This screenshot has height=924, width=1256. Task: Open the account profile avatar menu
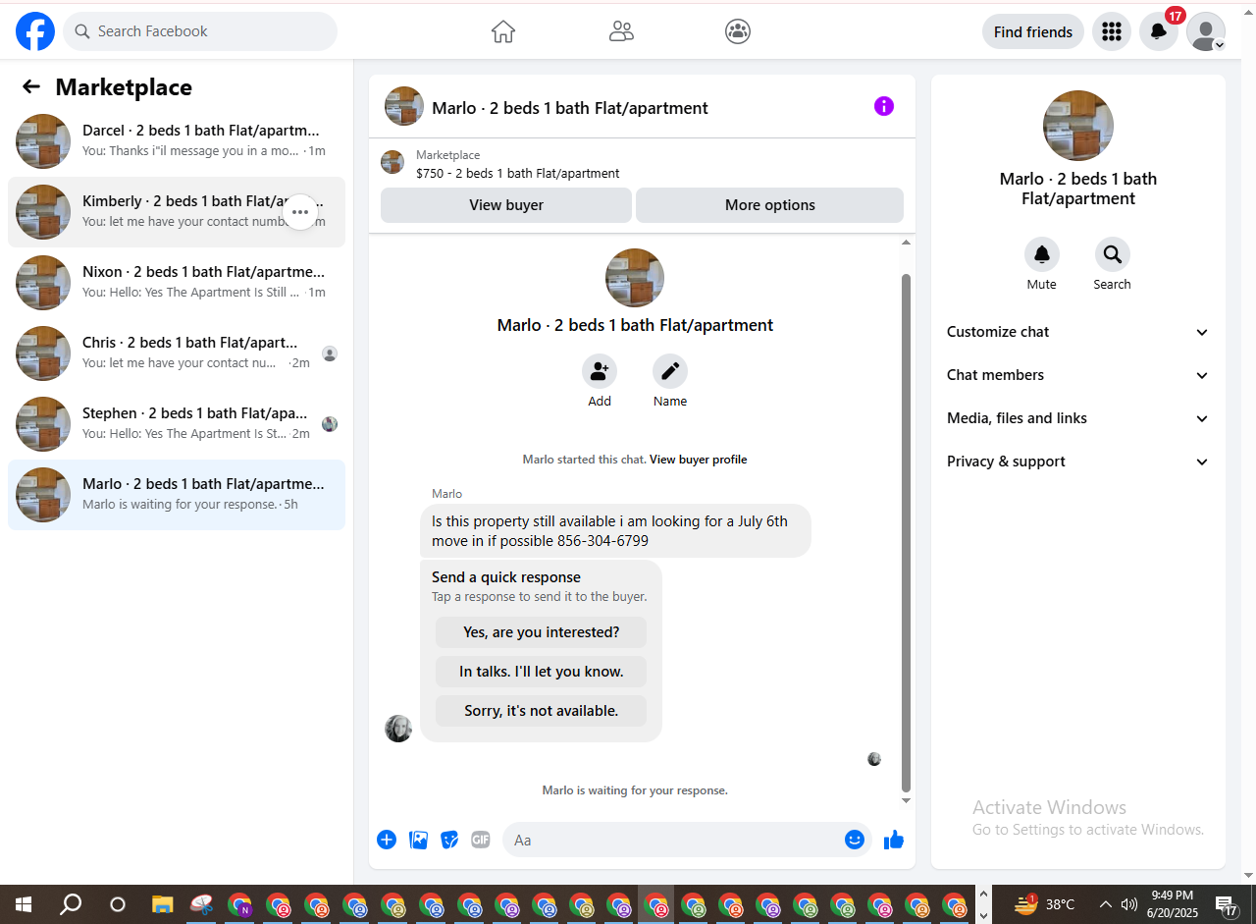click(1206, 31)
